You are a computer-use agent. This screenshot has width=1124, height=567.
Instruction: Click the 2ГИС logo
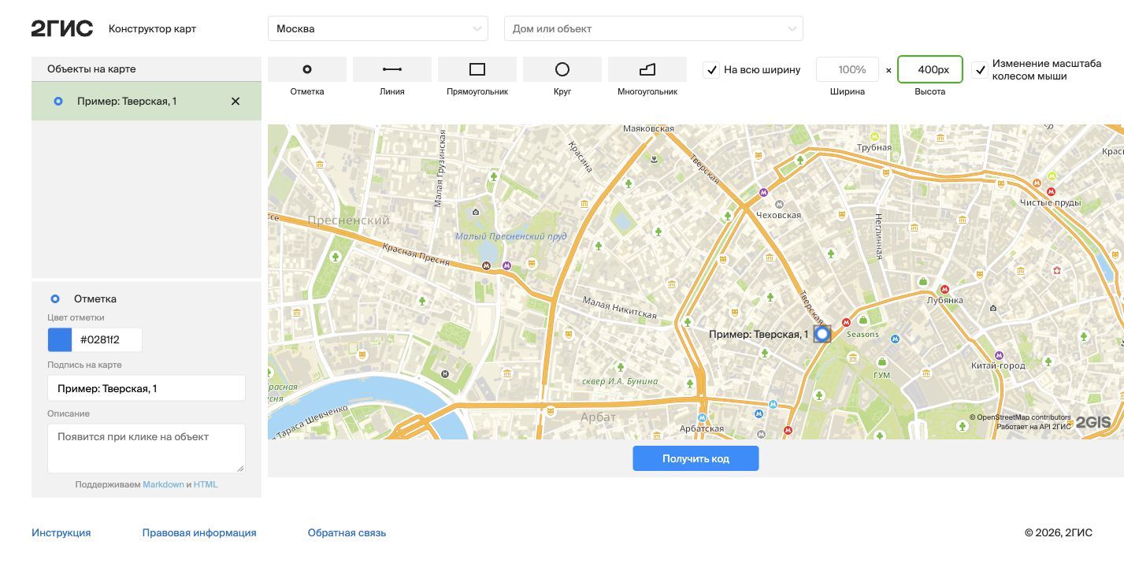pos(62,28)
